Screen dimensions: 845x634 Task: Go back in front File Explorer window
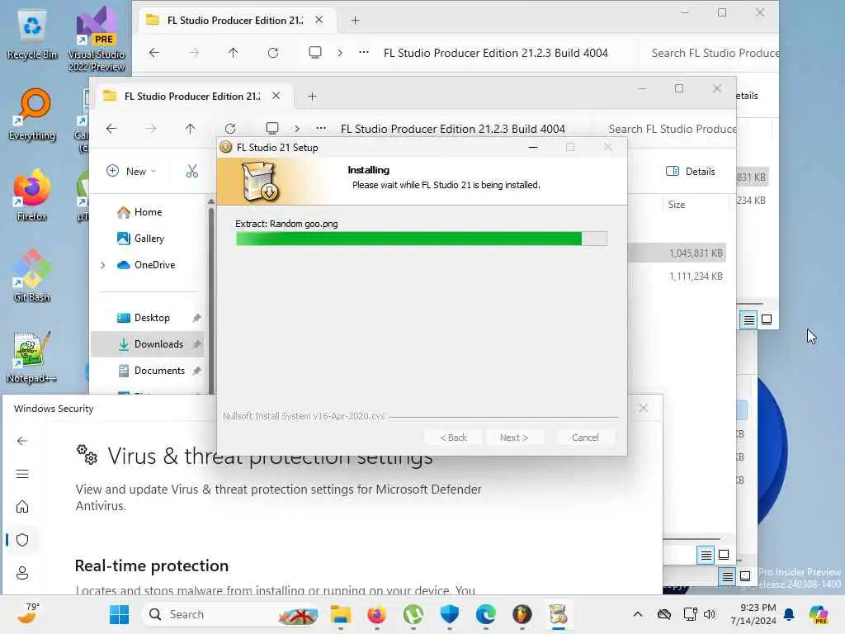pyautogui.click(x=111, y=129)
